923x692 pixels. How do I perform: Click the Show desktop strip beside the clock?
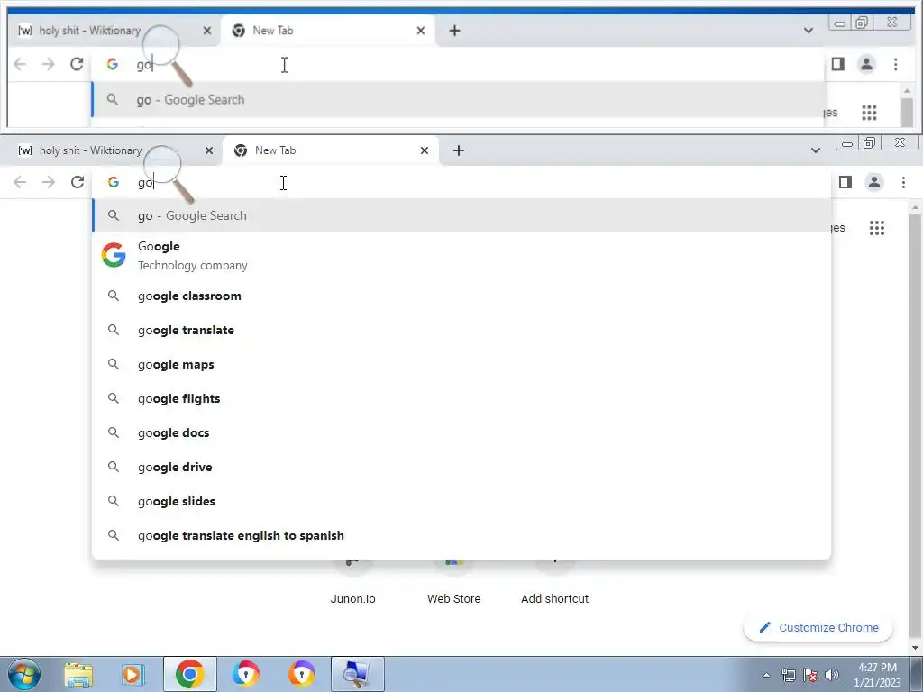coord(917,674)
